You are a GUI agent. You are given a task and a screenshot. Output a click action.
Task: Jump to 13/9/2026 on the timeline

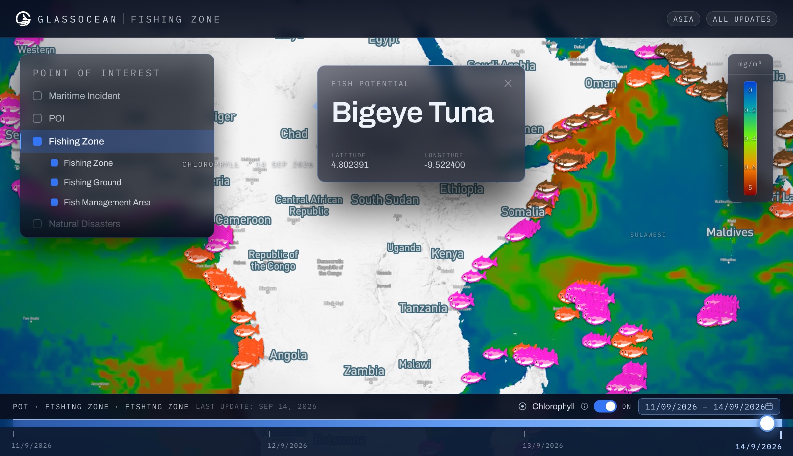[x=543, y=446]
